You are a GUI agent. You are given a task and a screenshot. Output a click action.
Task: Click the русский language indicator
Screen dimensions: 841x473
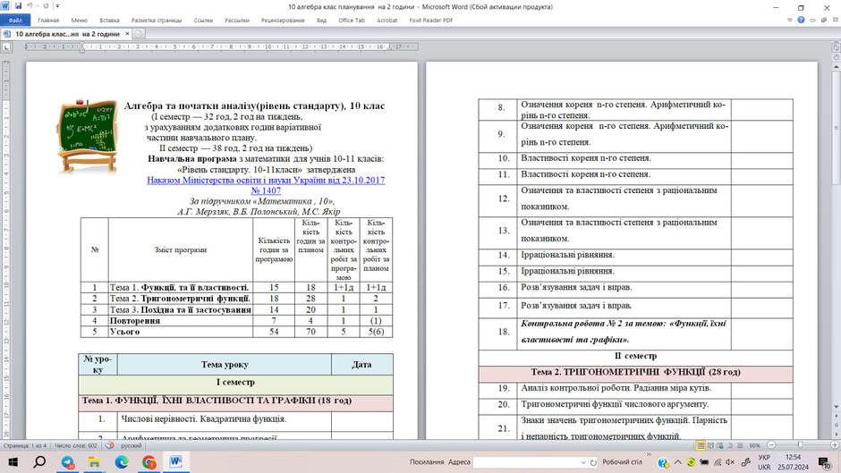(131, 445)
